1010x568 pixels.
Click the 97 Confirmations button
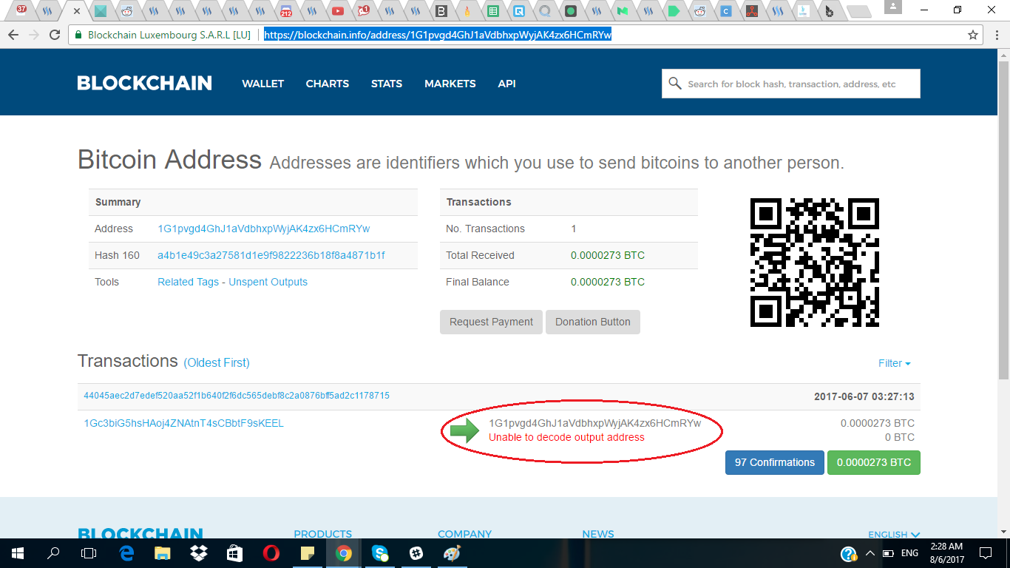(x=775, y=462)
